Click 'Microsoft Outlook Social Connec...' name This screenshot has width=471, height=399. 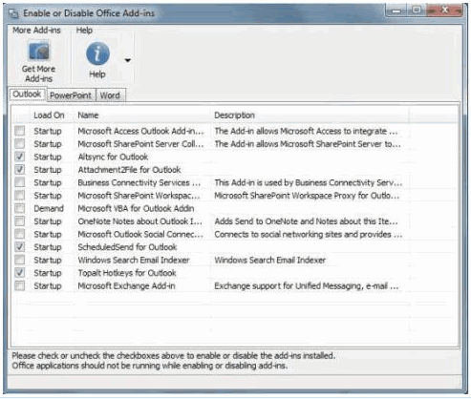(140, 235)
